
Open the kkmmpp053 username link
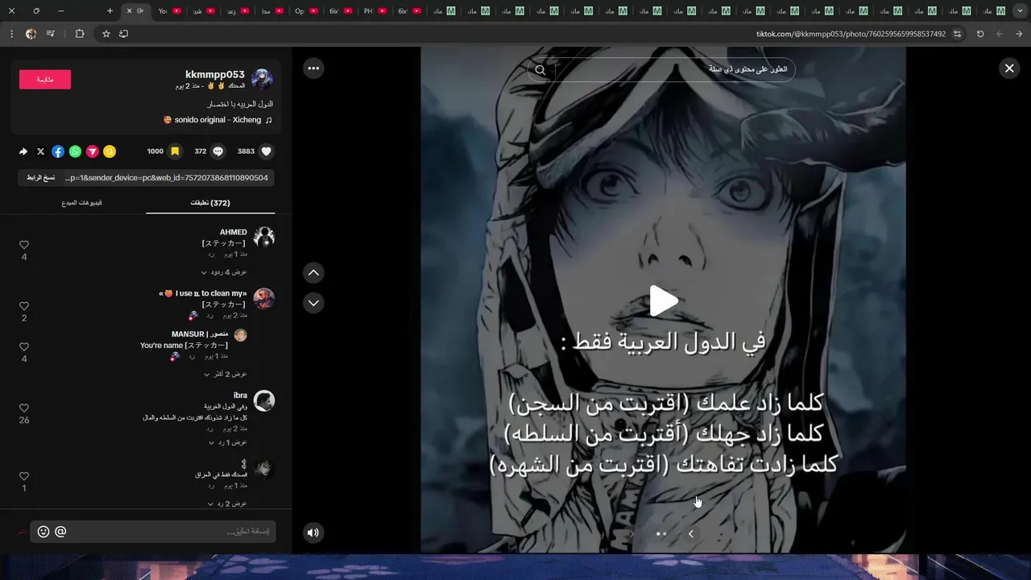[x=214, y=74]
